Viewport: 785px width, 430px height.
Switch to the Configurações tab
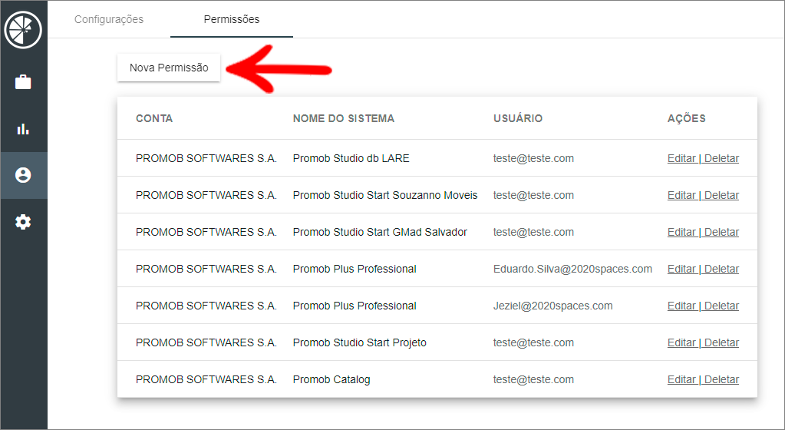click(109, 19)
